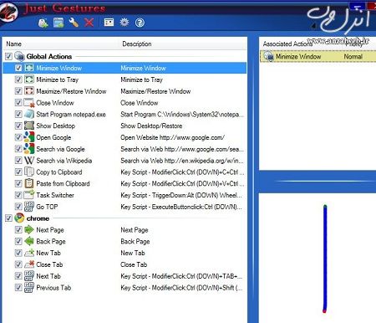Select the Global Actions group label
376x323 pixels.
click(x=49, y=56)
